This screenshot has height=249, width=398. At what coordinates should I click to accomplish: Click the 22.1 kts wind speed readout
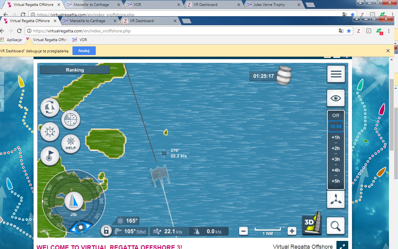coord(170,231)
